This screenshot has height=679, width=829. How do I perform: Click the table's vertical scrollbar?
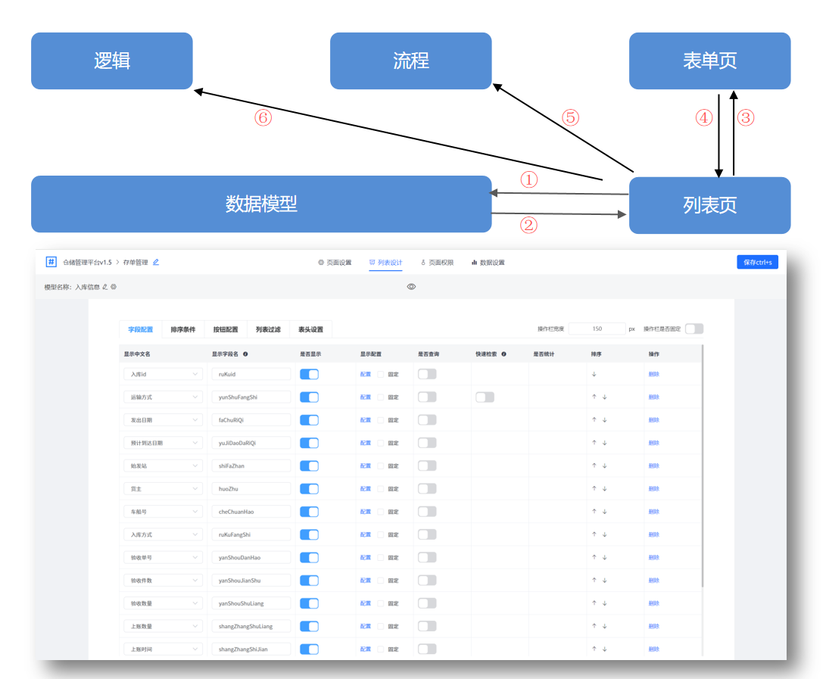(x=703, y=466)
